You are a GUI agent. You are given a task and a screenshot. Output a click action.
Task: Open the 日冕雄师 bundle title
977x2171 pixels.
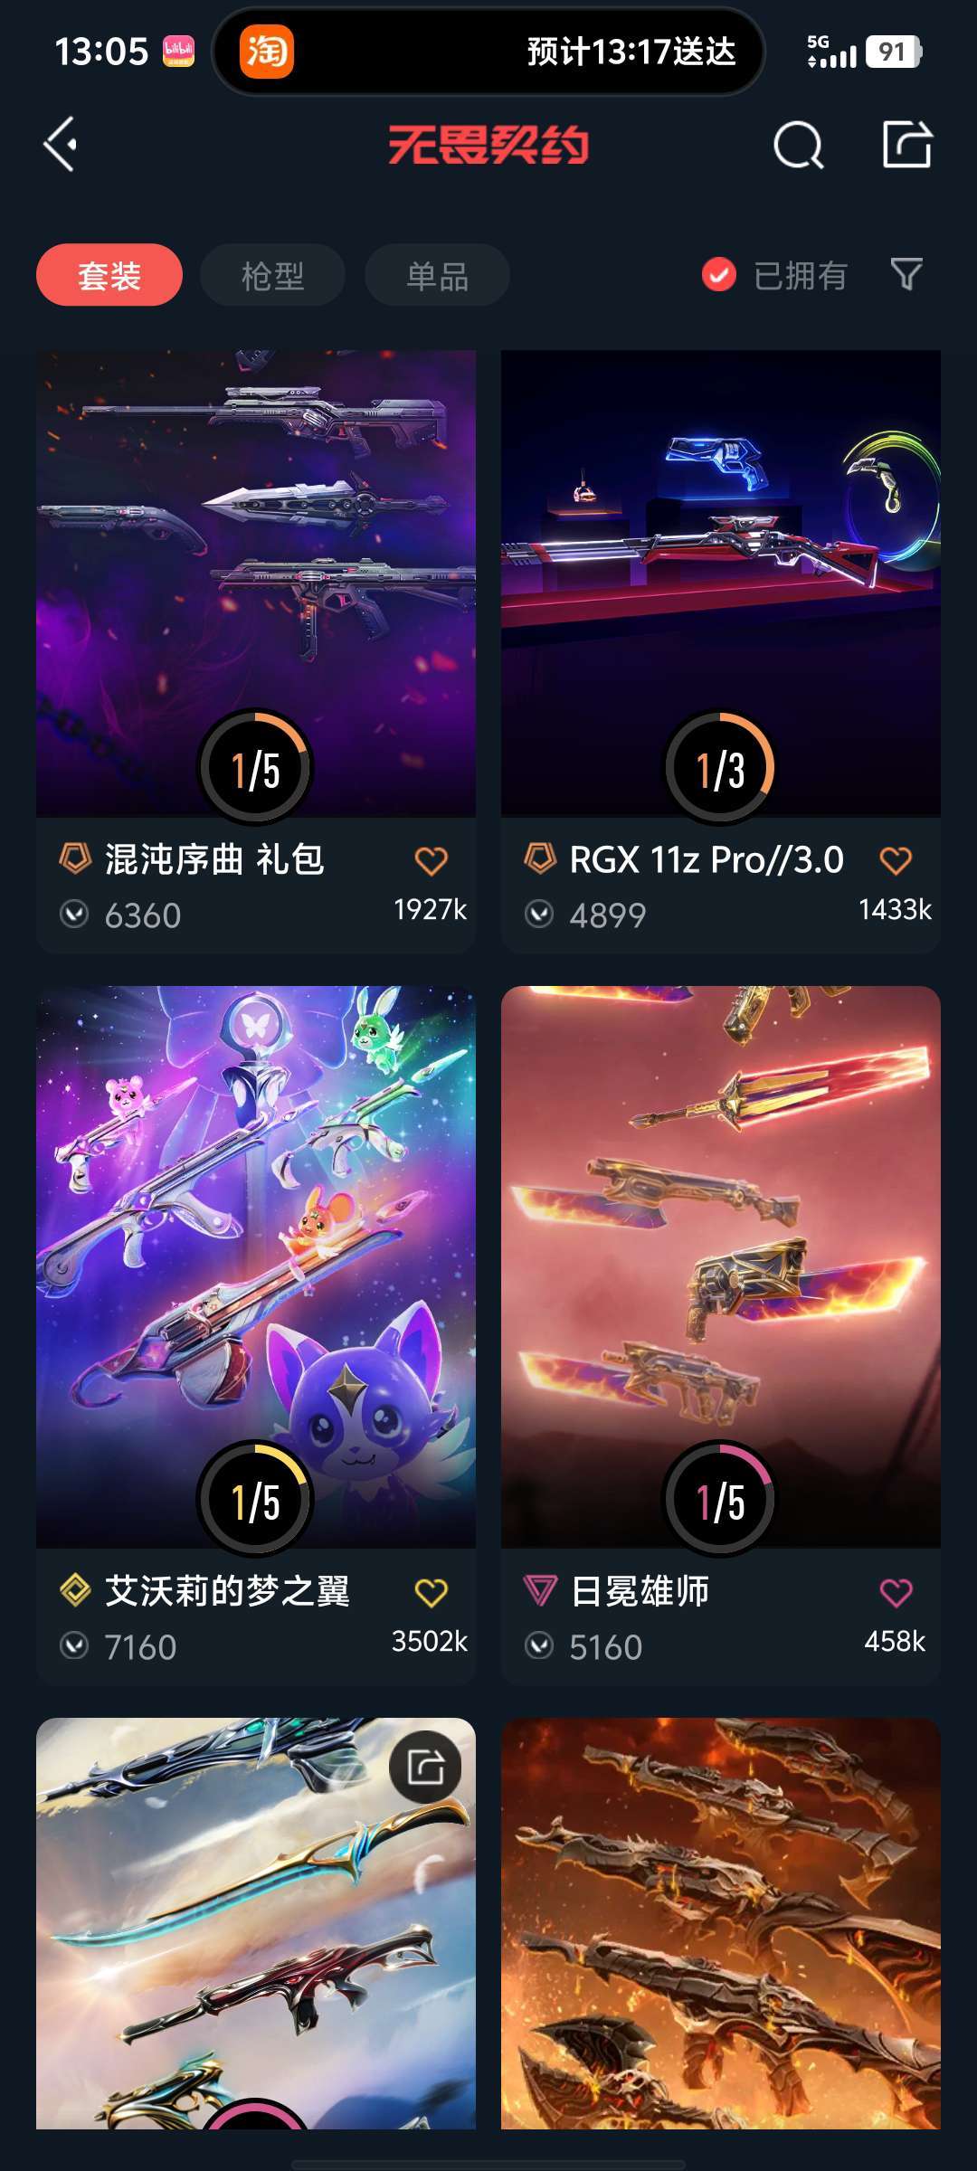(640, 1591)
